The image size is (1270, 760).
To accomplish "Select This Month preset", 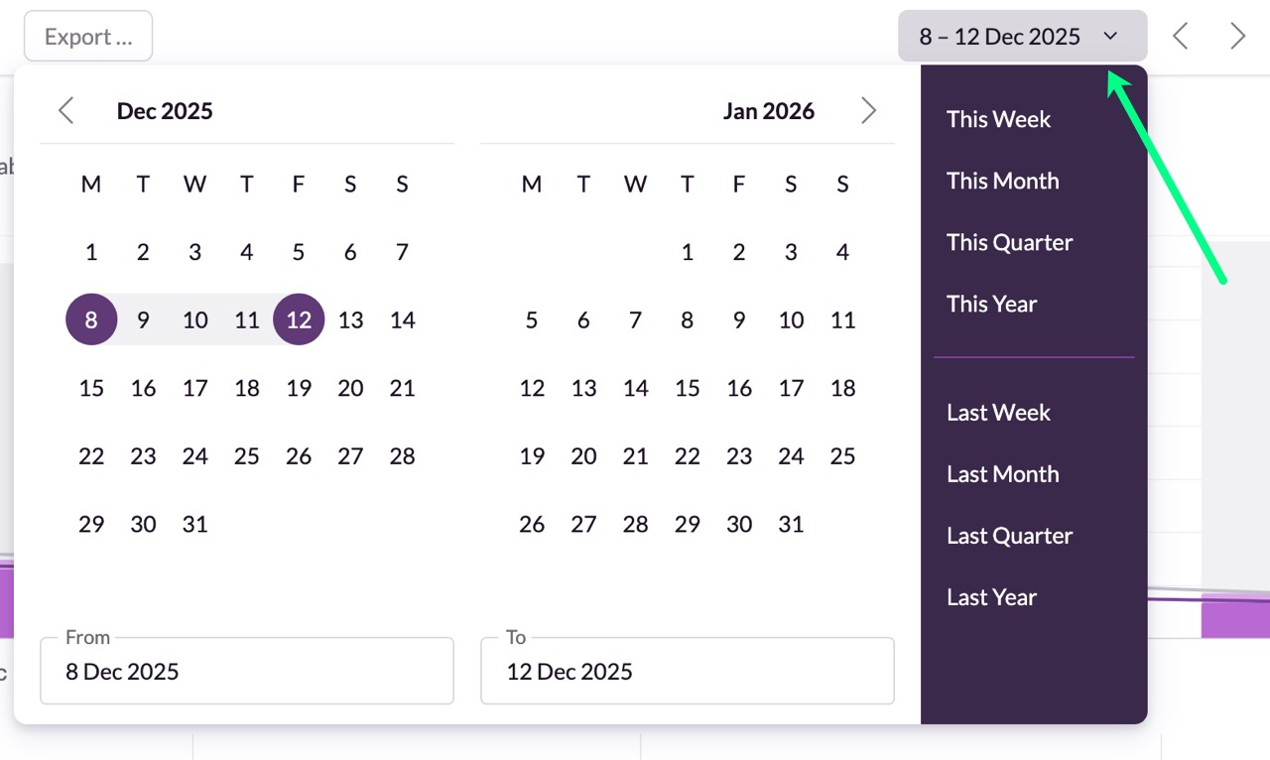I will tap(1002, 181).
